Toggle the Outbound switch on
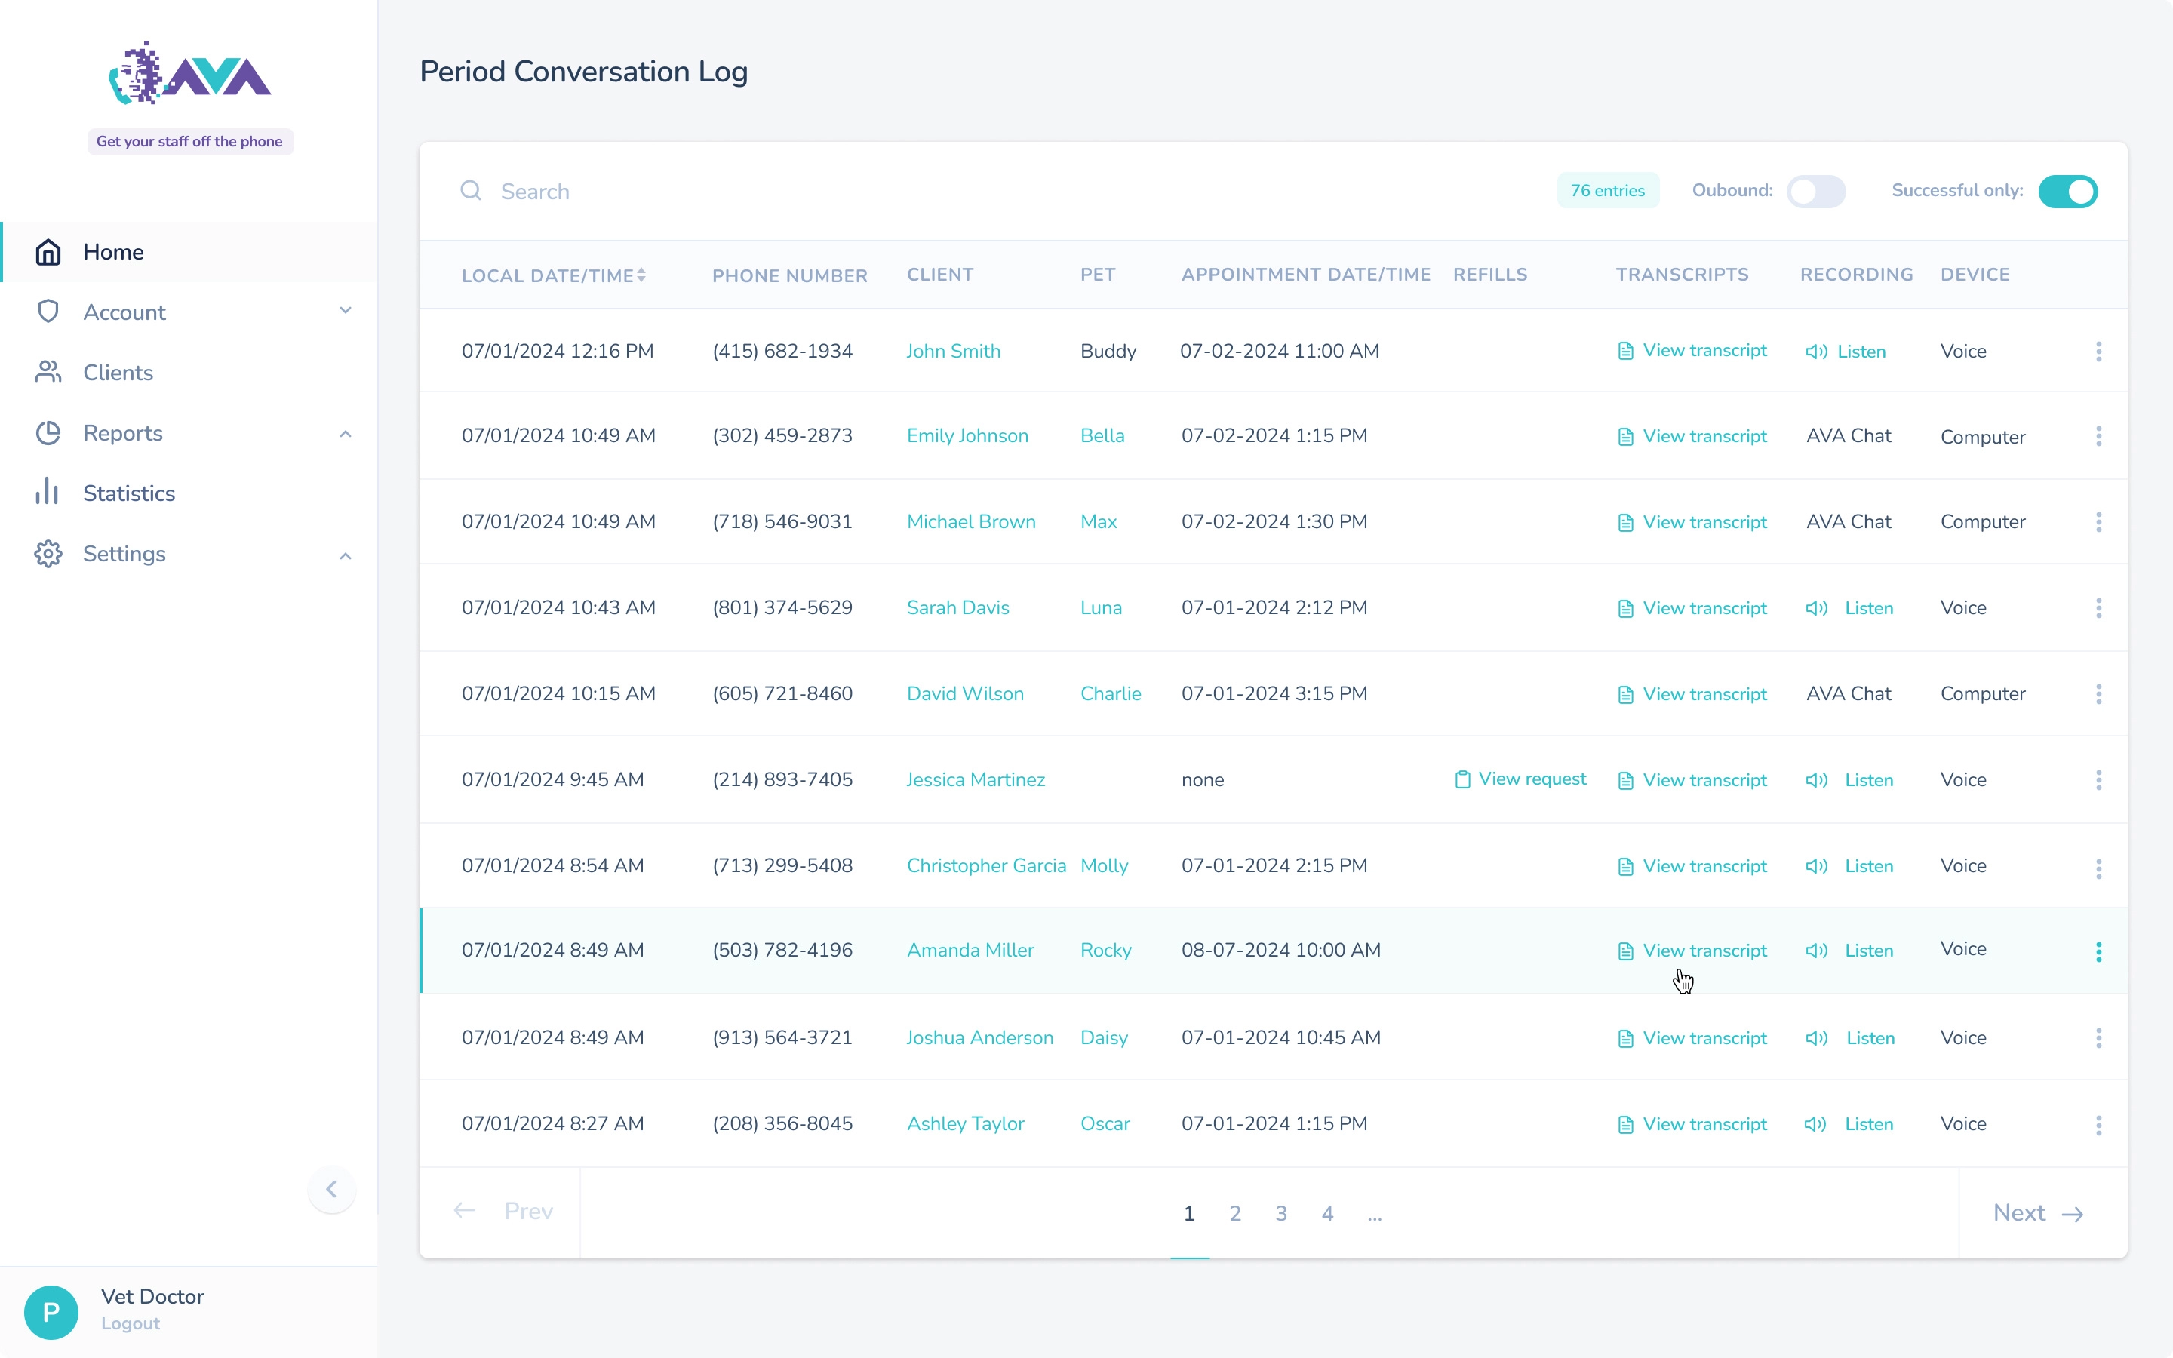Viewport: 2173px width, 1358px height. pyautogui.click(x=1815, y=192)
